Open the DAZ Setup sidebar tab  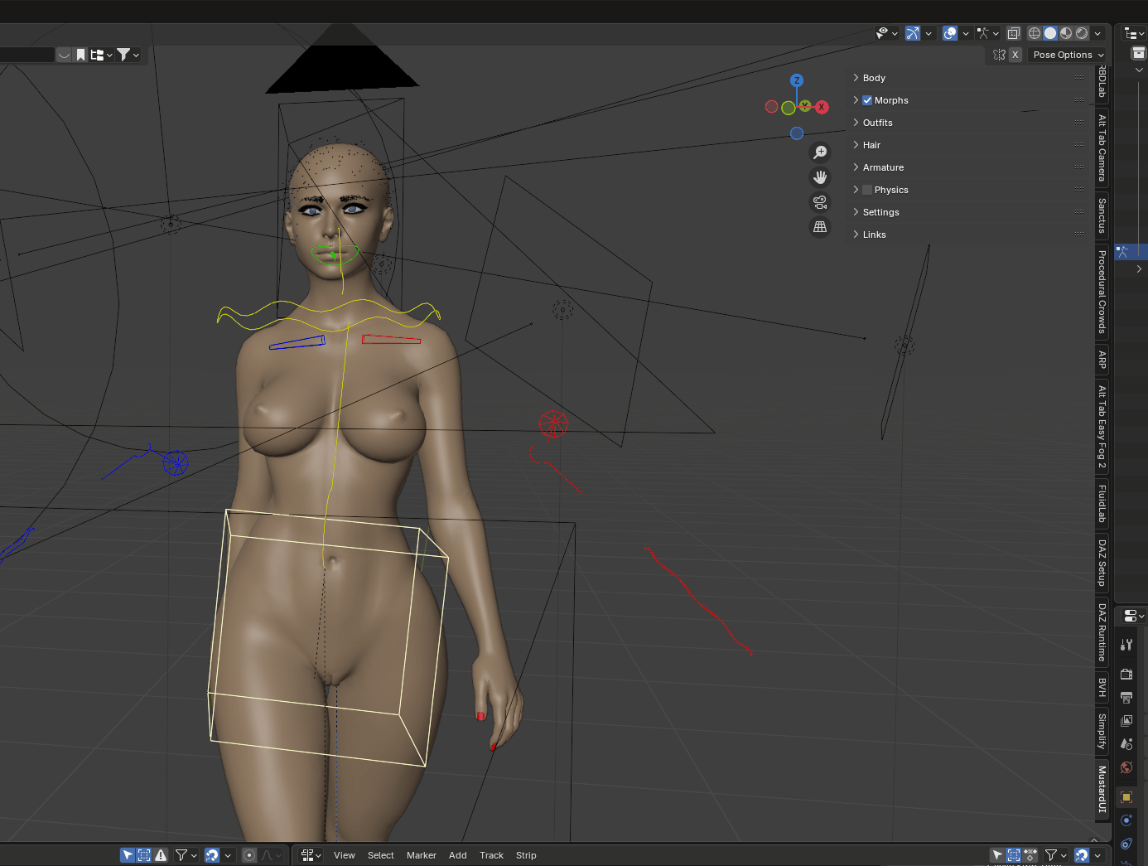1102,563
